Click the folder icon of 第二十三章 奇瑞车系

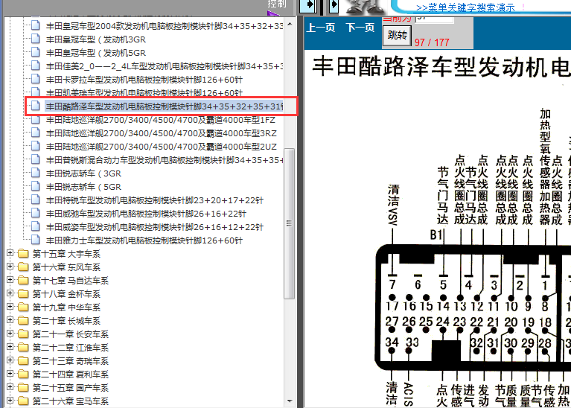(x=23, y=360)
